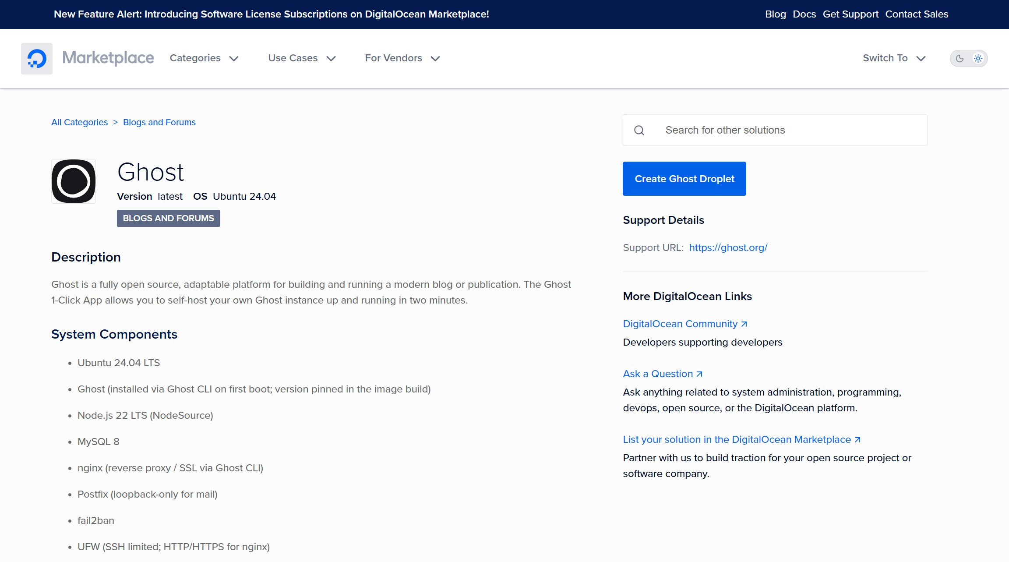Click the 'Ghost' heading text
The height and width of the screenshot is (562, 1009).
point(151,172)
